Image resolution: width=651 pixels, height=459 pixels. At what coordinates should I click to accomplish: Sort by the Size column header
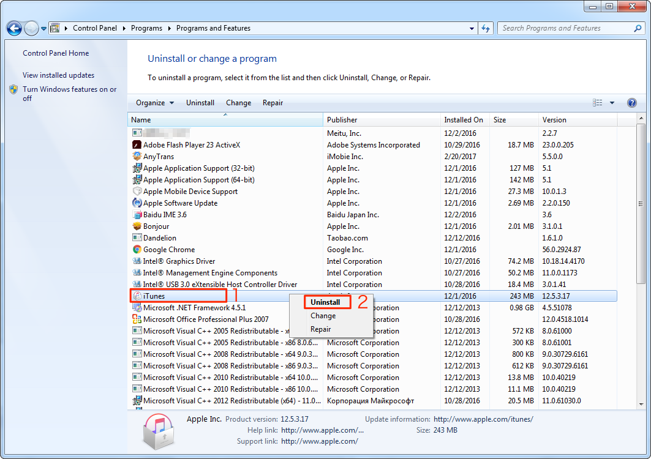coord(514,119)
